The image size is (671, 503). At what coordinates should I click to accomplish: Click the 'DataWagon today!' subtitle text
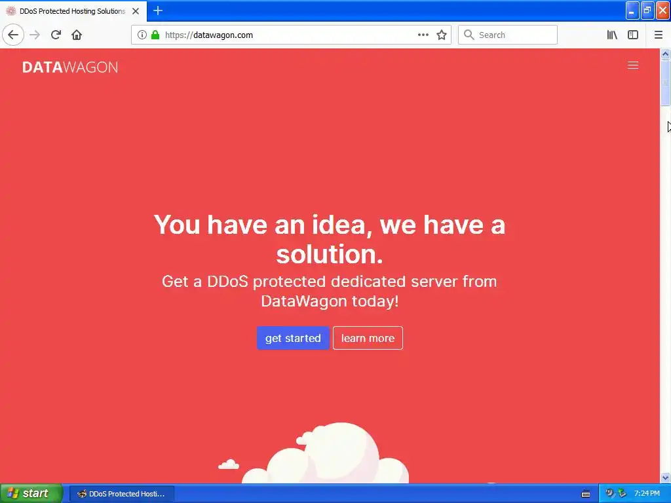[x=330, y=301]
